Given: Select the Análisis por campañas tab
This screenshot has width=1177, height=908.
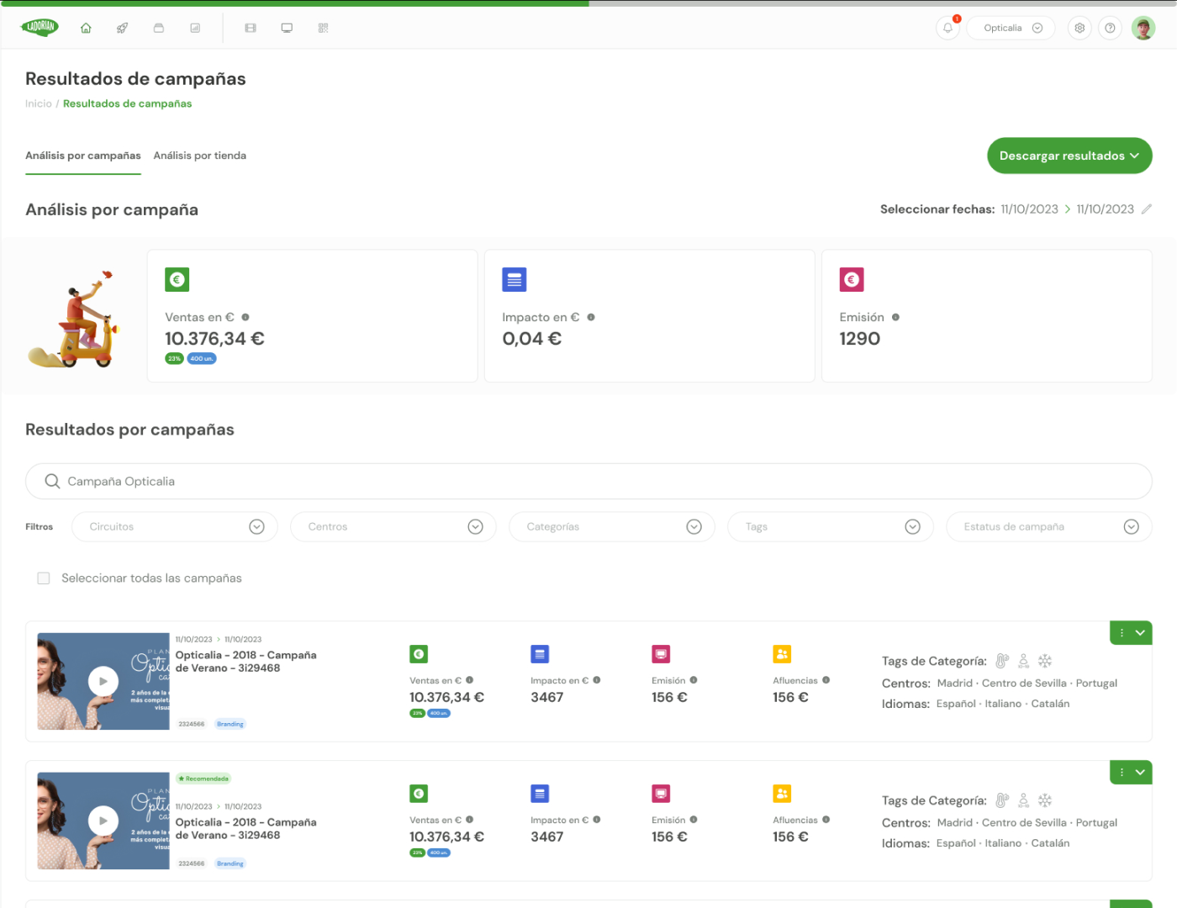Looking at the screenshot, I should point(83,156).
